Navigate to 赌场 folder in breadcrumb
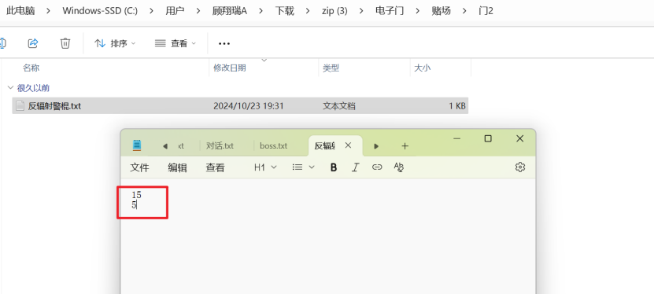The image size is (654, 294). [442, 11]
